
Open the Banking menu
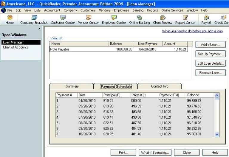point(138,10)
